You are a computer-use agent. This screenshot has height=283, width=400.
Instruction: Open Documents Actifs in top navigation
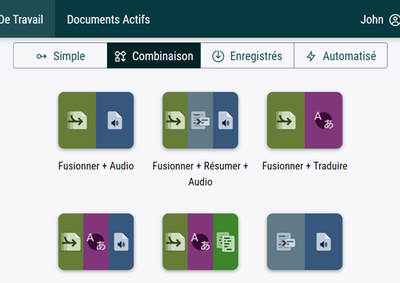pyautogui.click(x=109, y=19)
